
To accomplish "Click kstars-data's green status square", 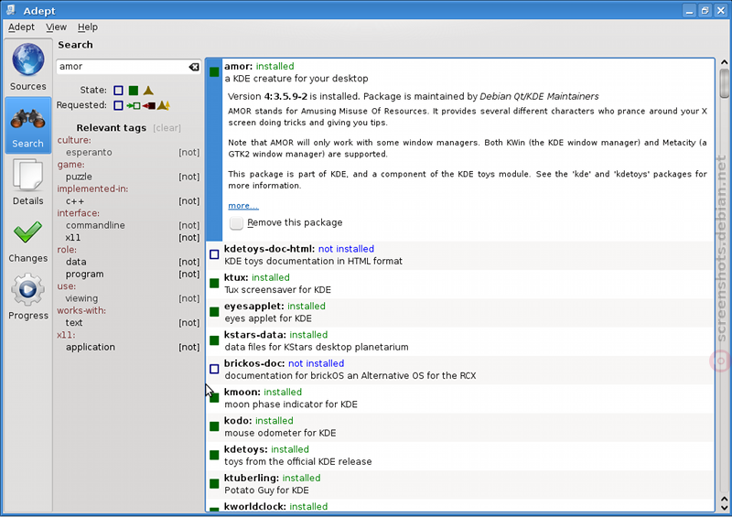I will tap(214, 340).
